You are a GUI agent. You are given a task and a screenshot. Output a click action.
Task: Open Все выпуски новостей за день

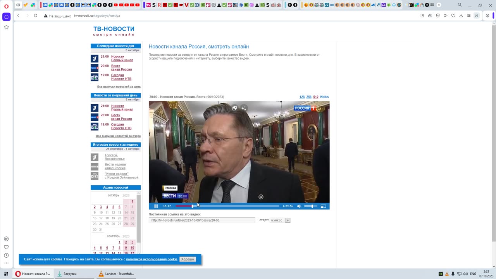pos(119,87)
